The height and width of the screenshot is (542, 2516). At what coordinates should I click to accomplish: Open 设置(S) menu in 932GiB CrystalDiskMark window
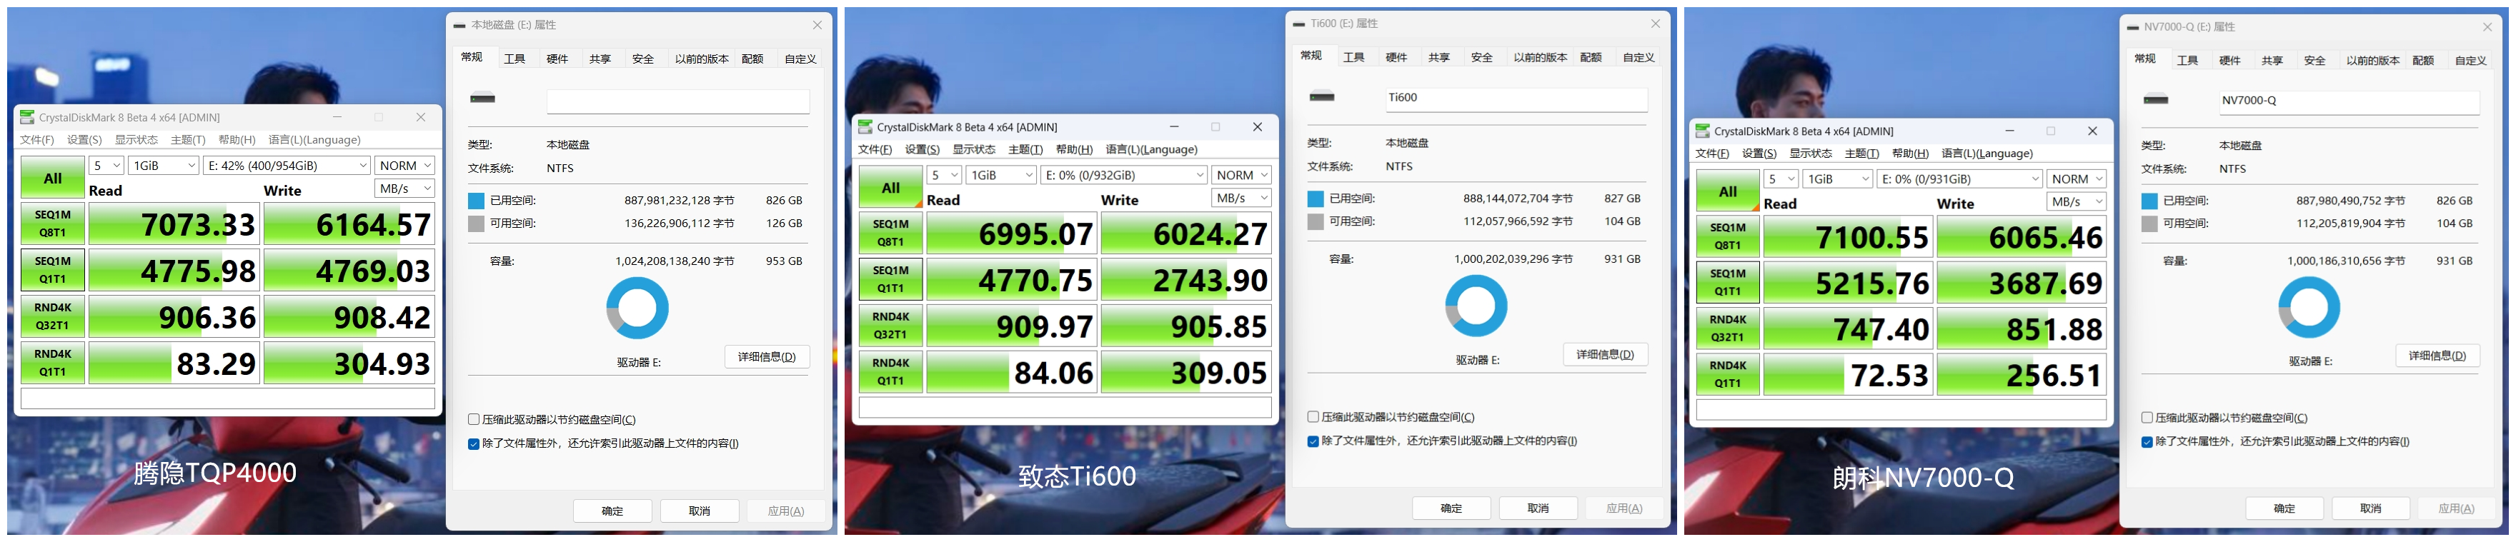point(922,149)
